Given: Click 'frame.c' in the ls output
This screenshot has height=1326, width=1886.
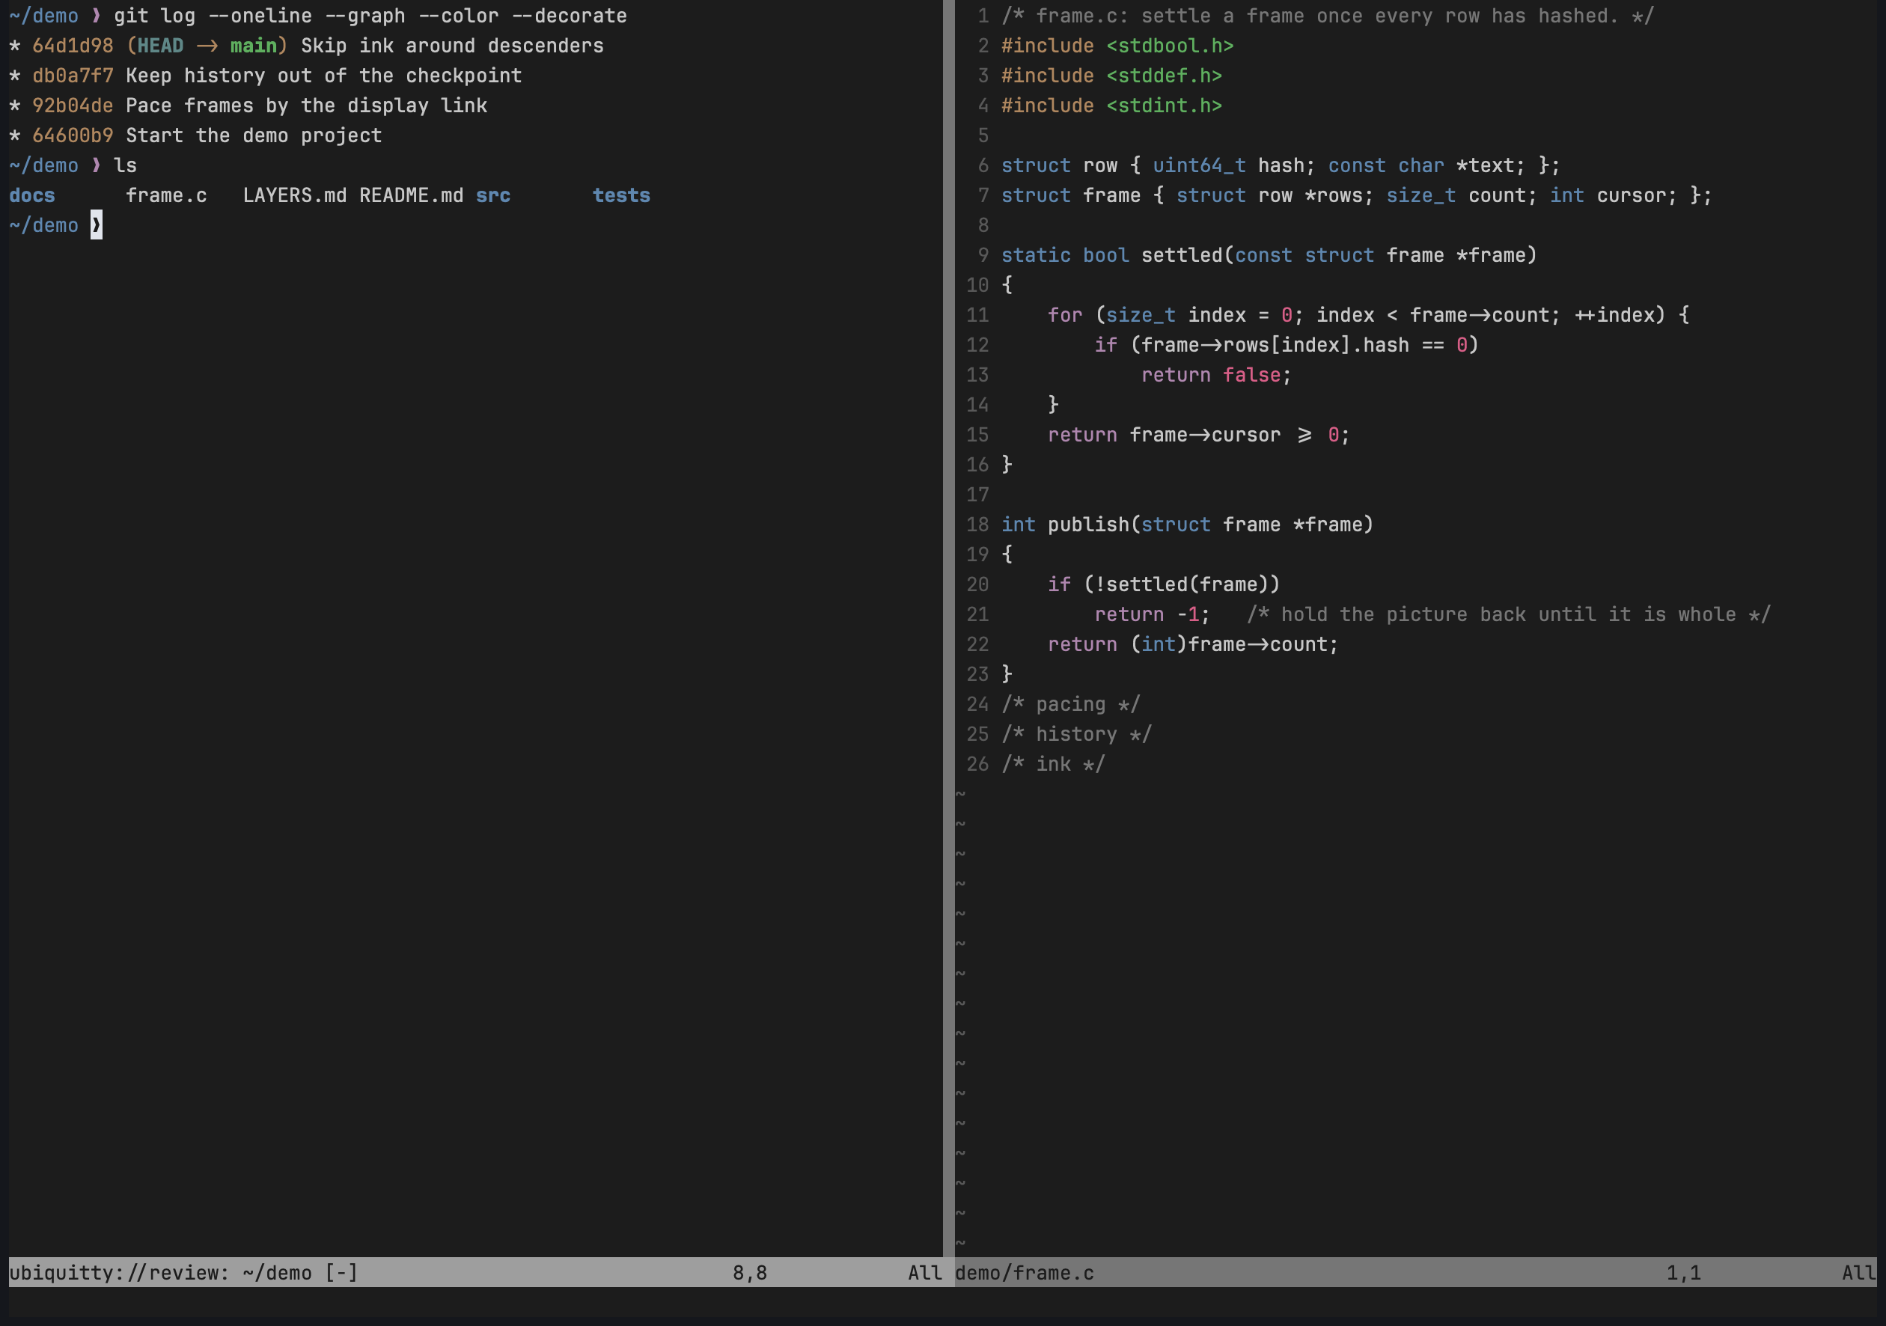Looking at the screenshot, I should click(x=166, y=195).
